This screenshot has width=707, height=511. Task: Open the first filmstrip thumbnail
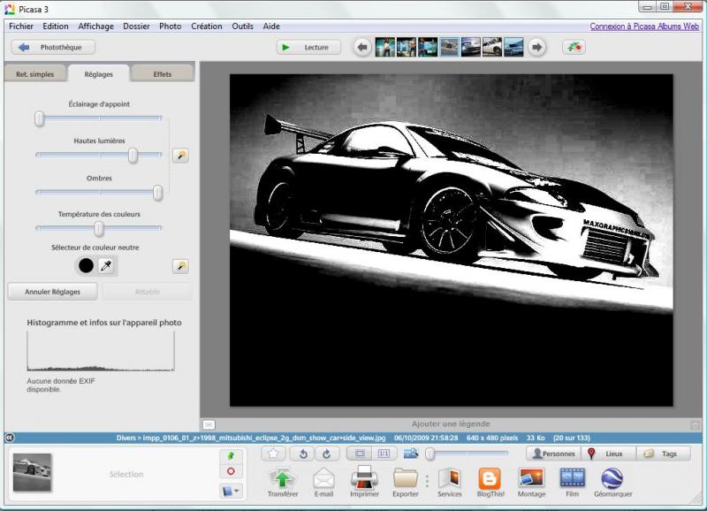coord(385,48)
